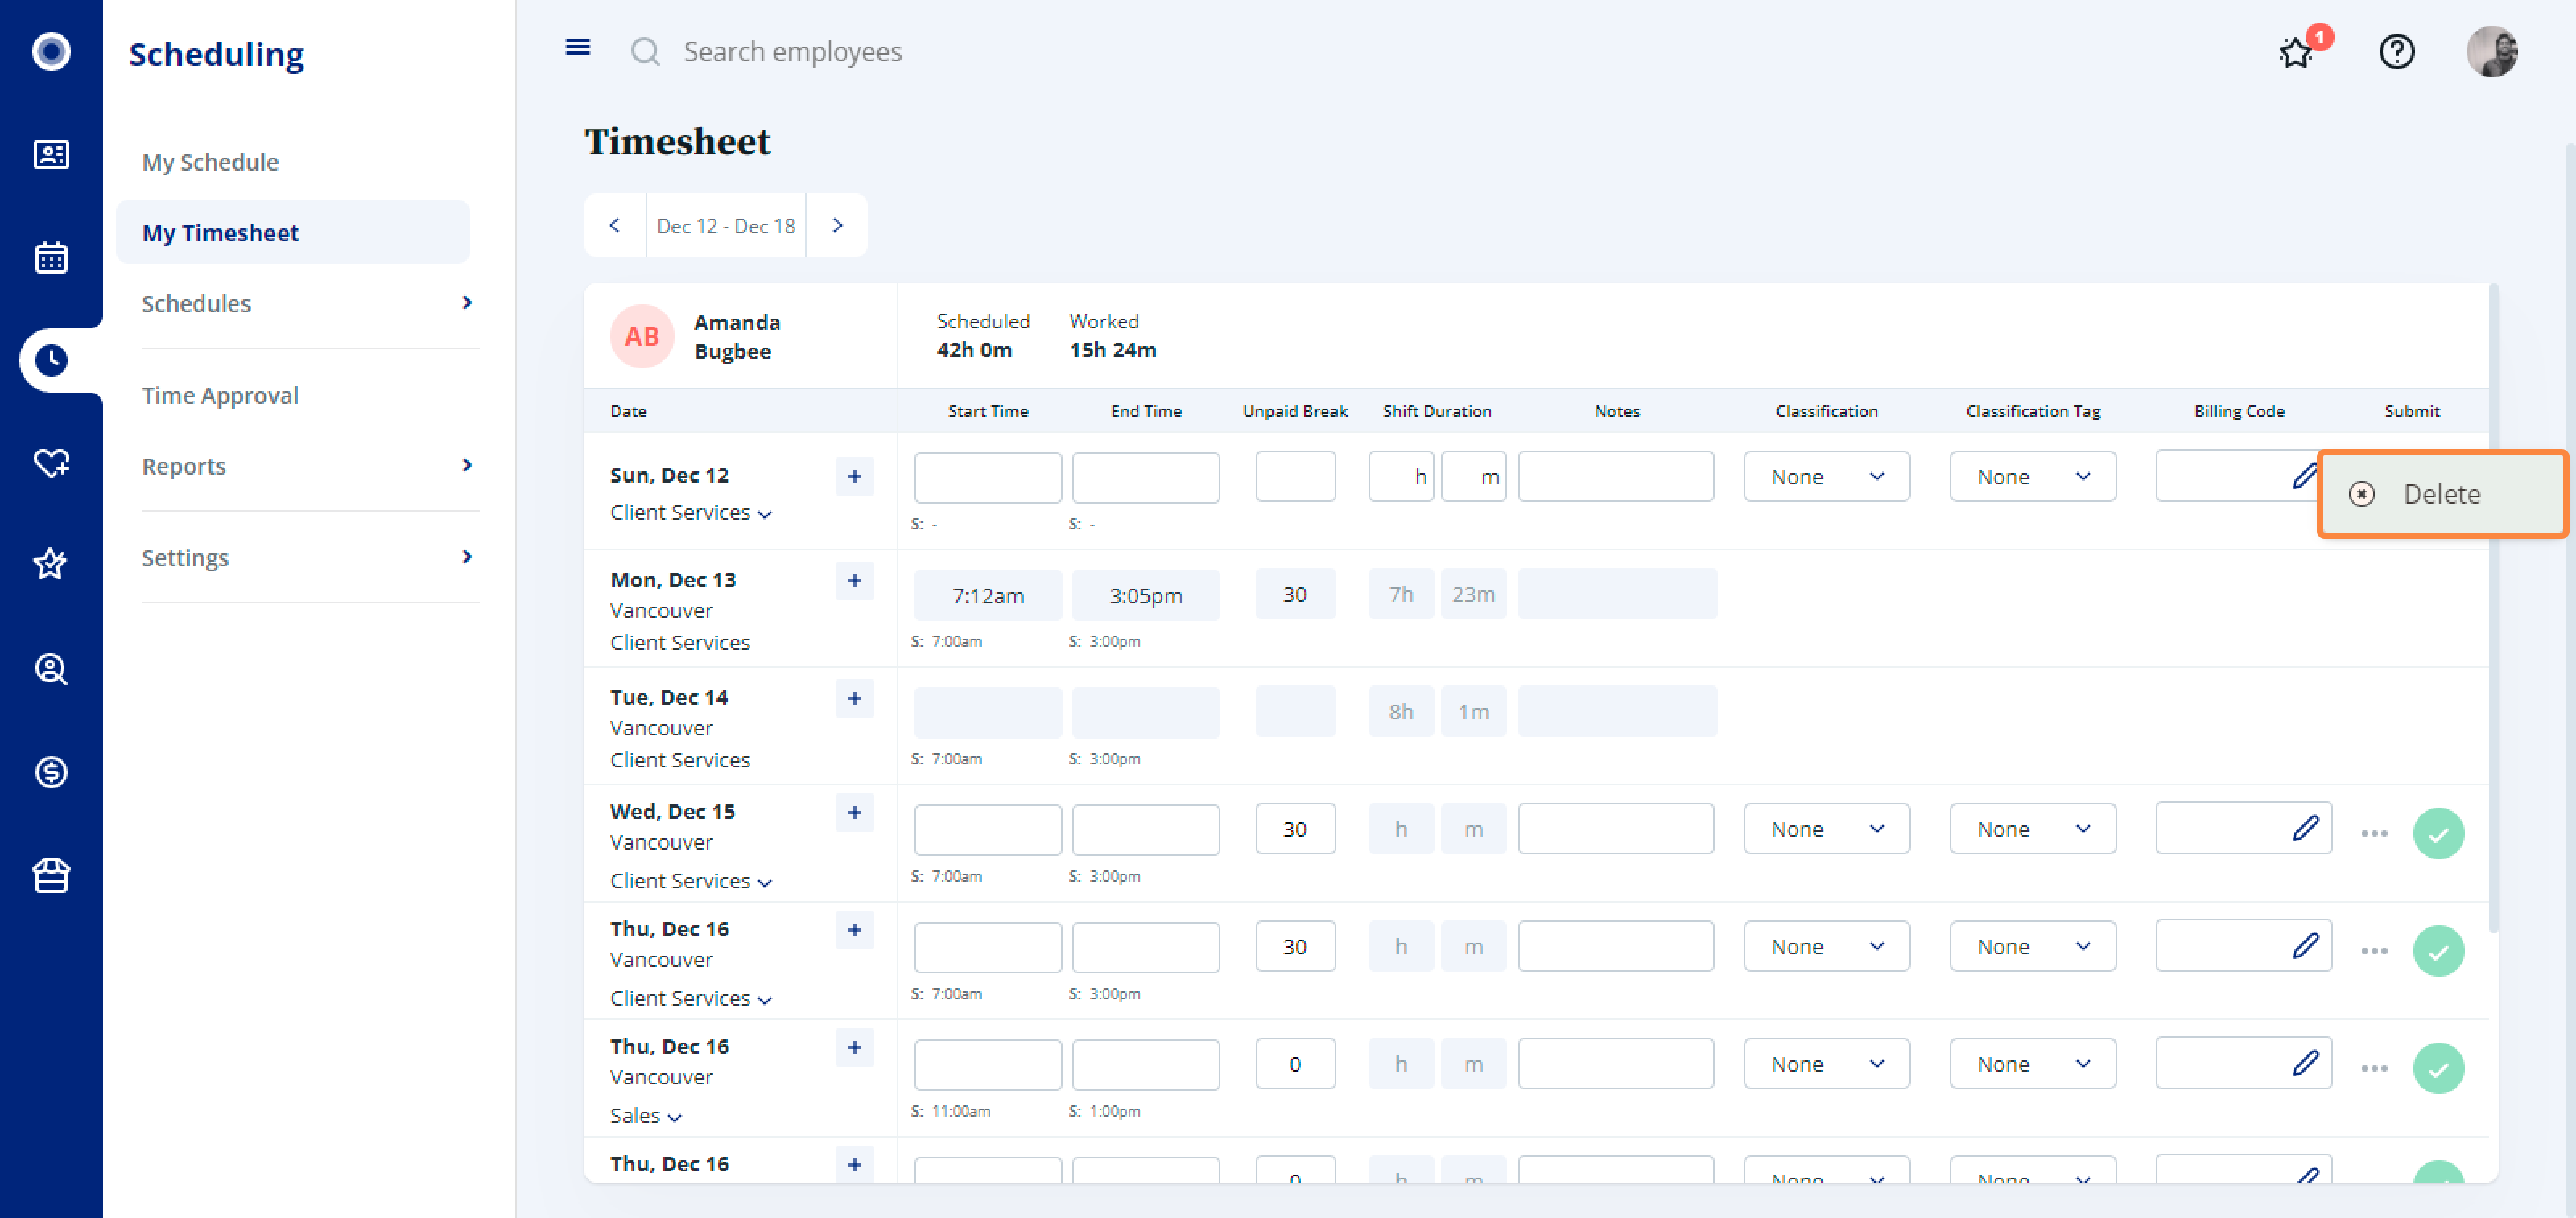
Task: Open Classification dropdown for Sun, Dec 12
Action: pos(1826,476)
